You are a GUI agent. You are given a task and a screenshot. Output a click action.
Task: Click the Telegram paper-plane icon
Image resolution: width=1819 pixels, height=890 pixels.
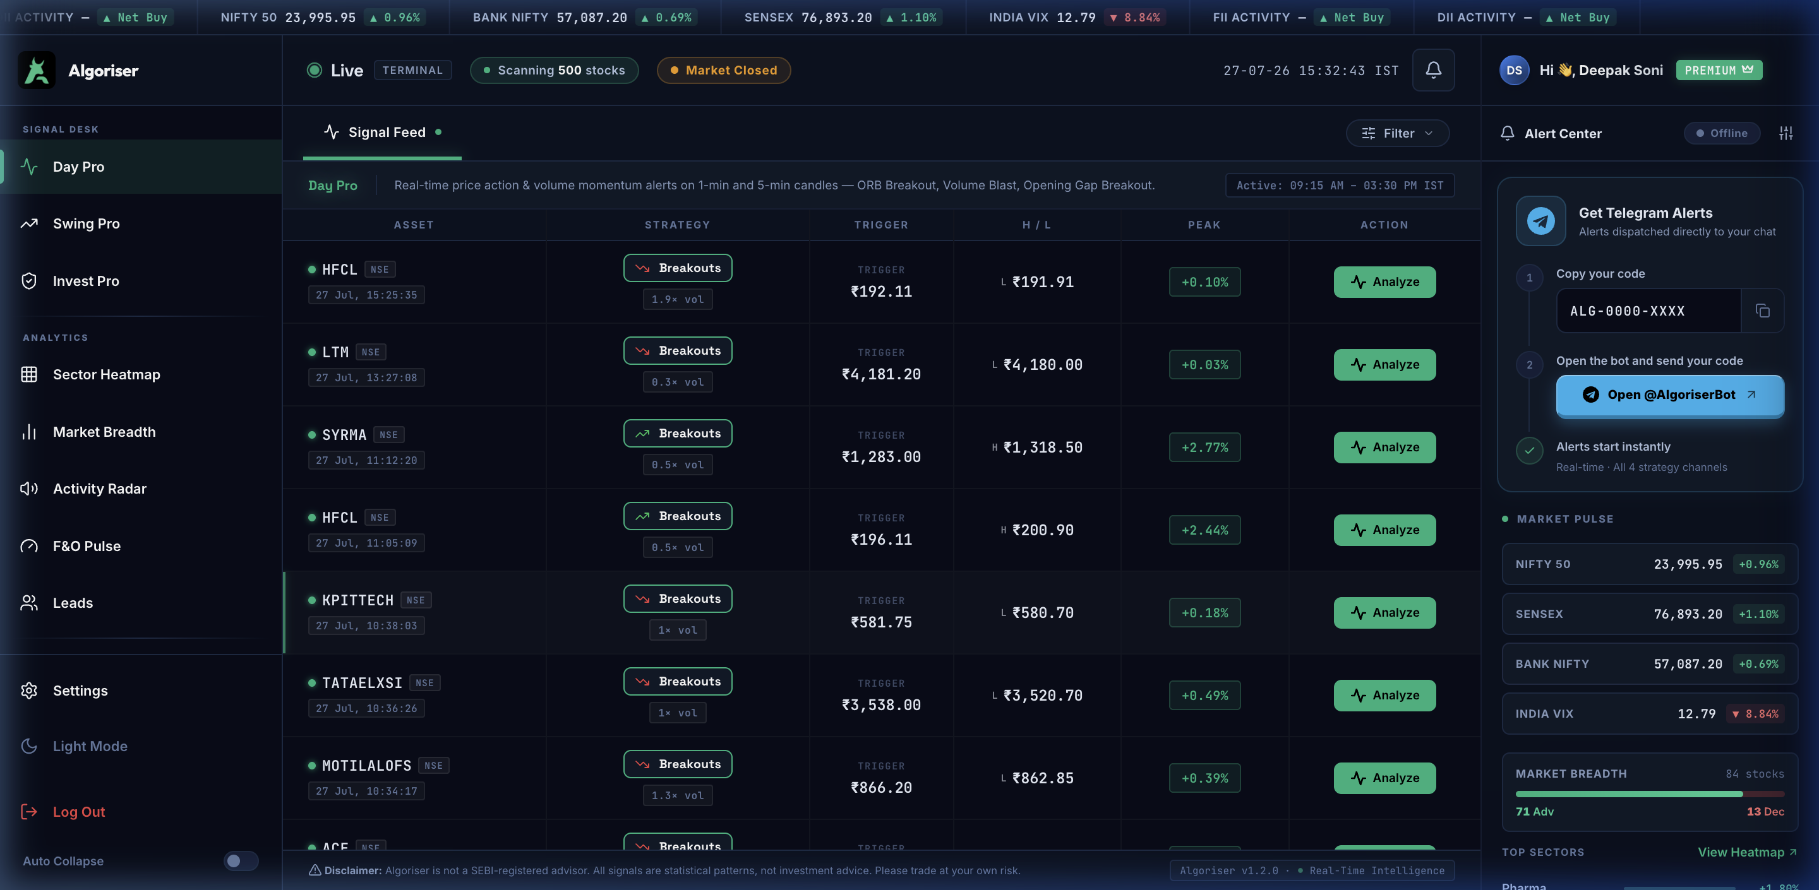pyautogui.click(x=1541, y=221)
